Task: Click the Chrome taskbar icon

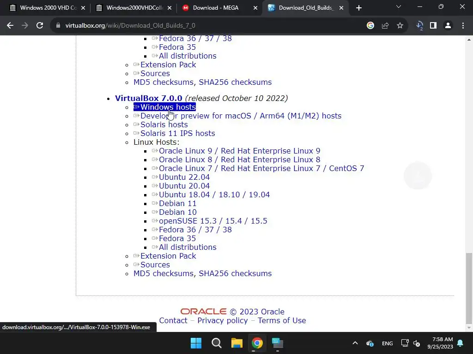Action: 257,343
